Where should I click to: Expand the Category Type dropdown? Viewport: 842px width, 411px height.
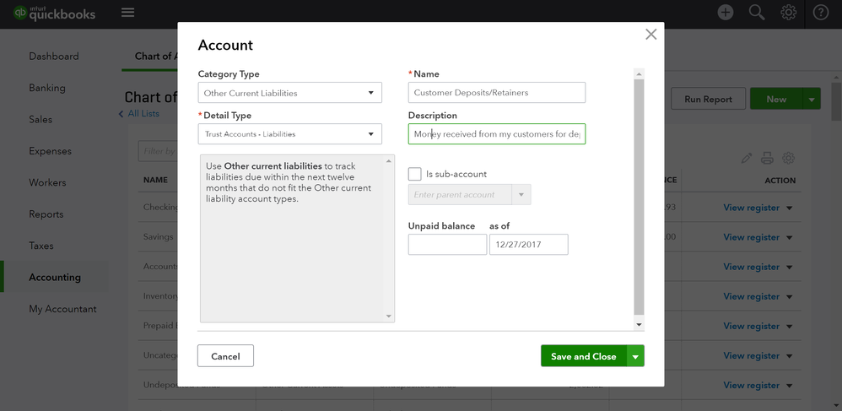[289, 93]
